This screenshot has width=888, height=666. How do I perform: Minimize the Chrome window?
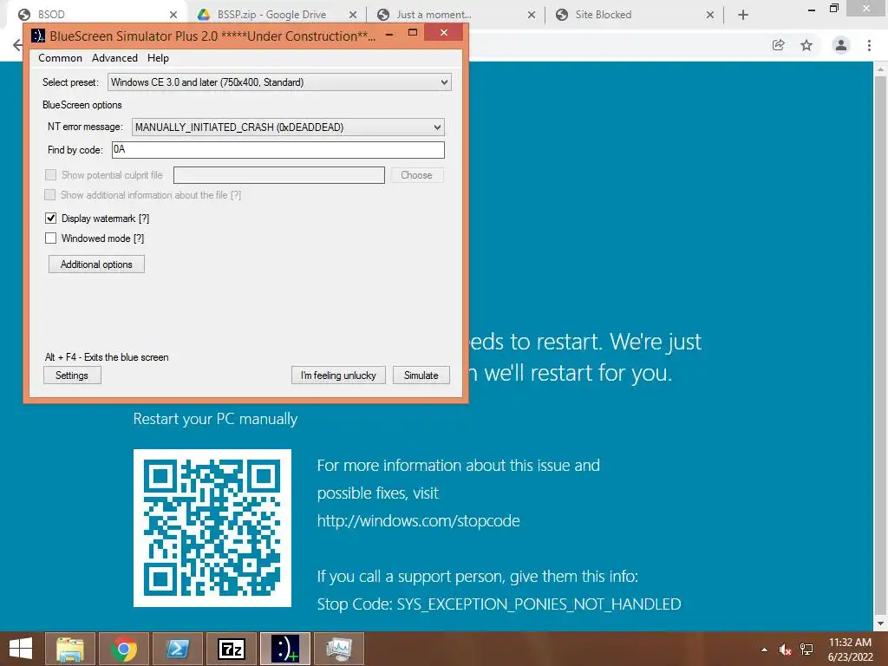click(812, 9)
